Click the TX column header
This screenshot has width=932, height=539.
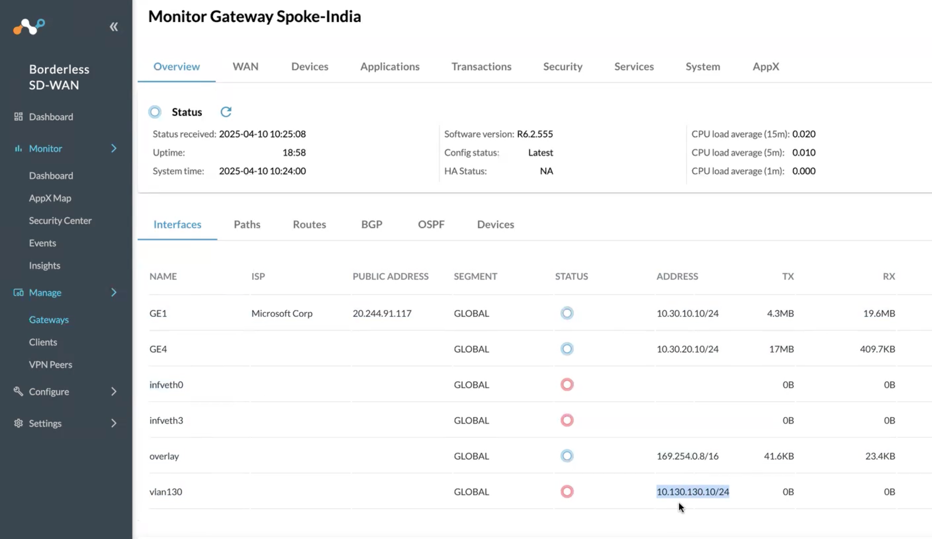pos(788,276)
